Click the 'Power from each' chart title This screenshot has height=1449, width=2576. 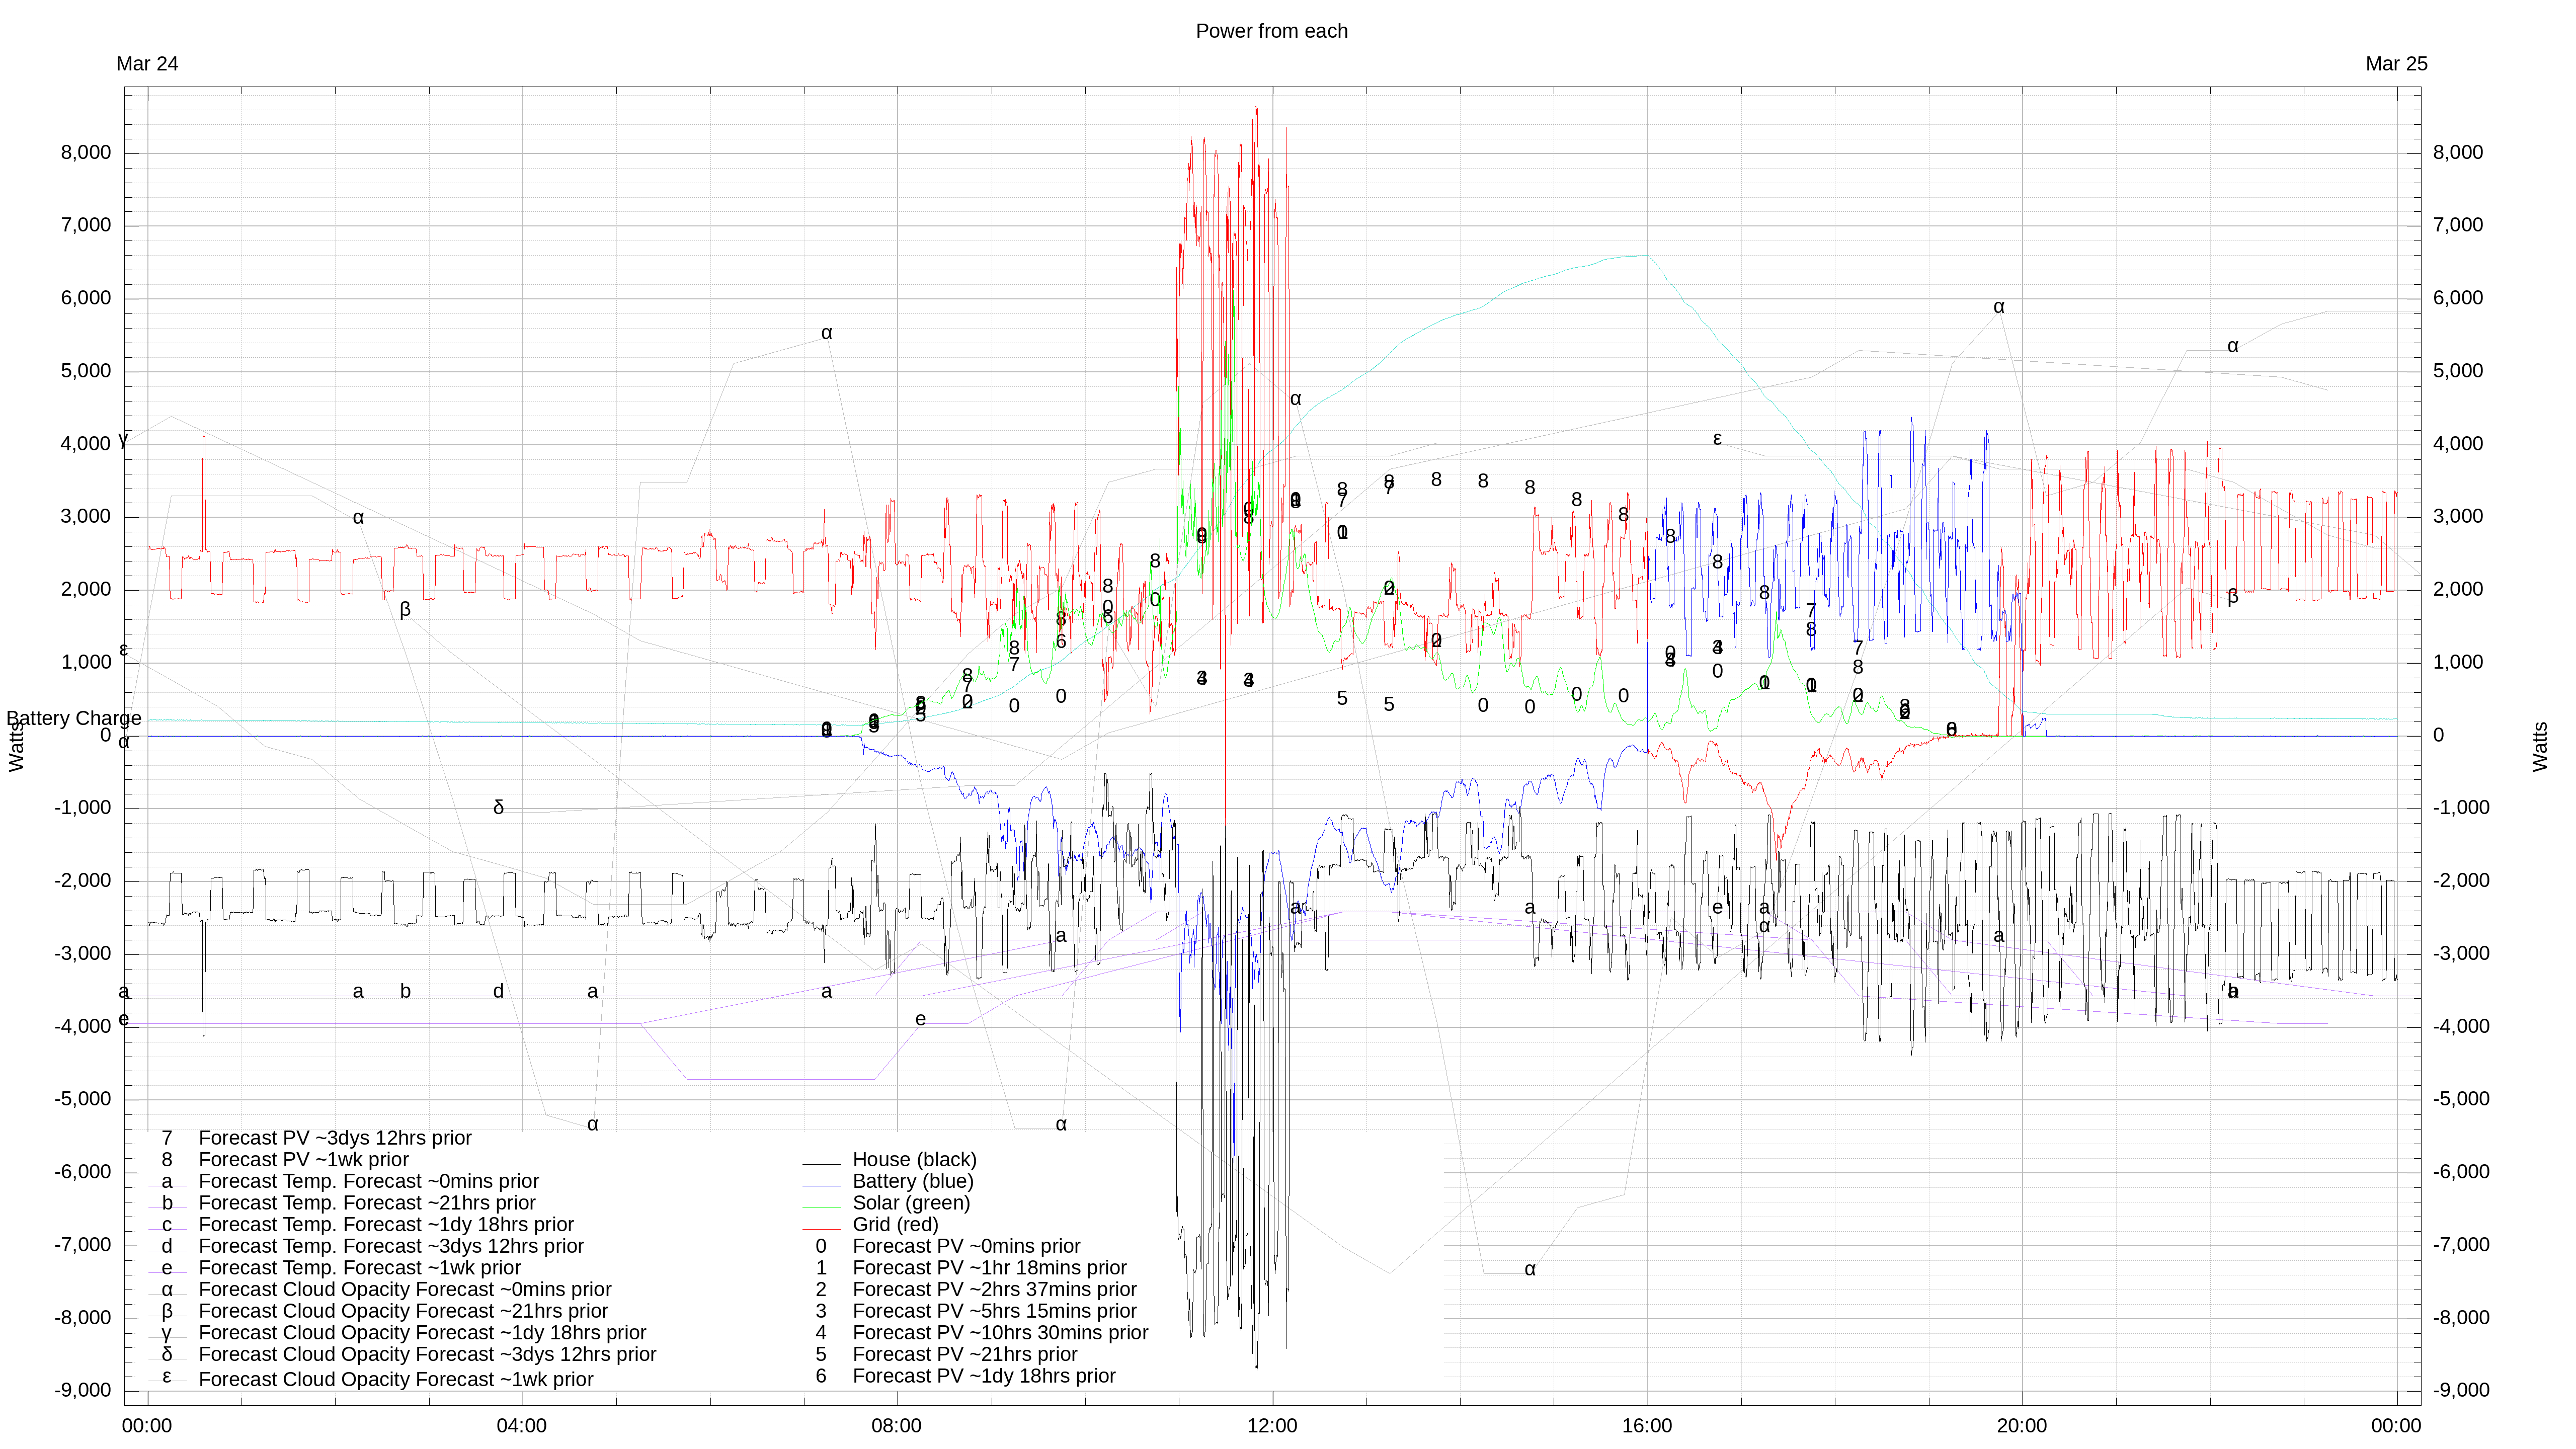1271,31
